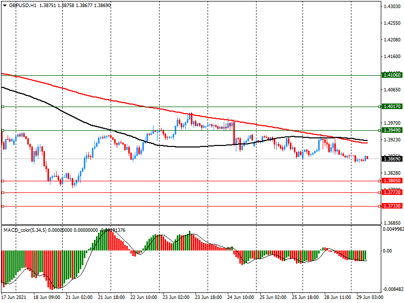Select the 1.37330 red support price label
Image resolution: width=404 pixels, height=303 pixels.
pos(392,206)
